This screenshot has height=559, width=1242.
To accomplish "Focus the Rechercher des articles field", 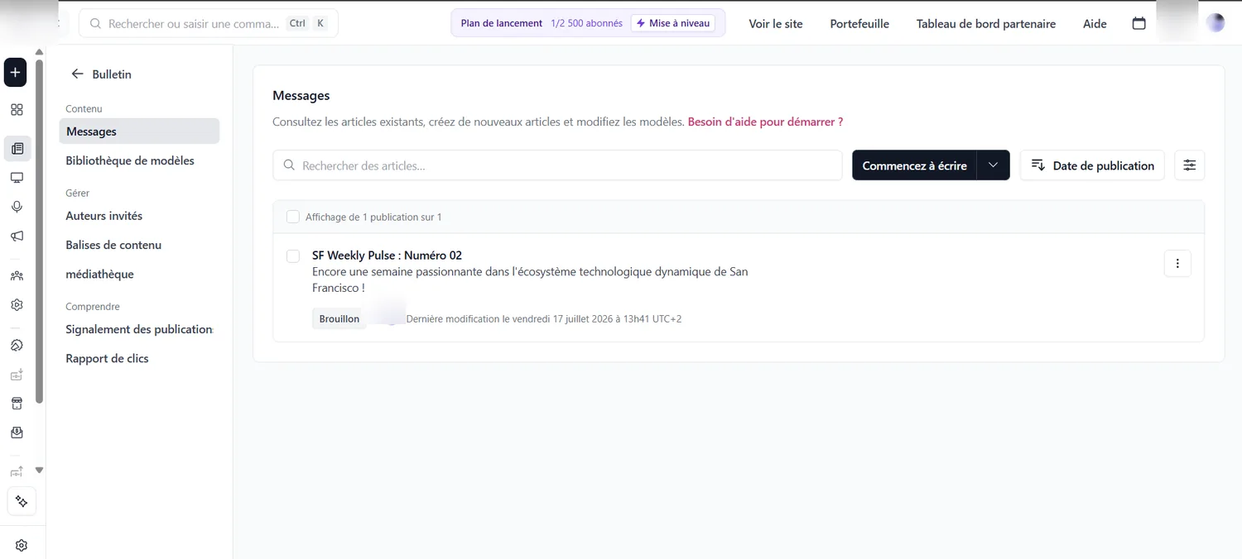I will (x=557, y=165).
